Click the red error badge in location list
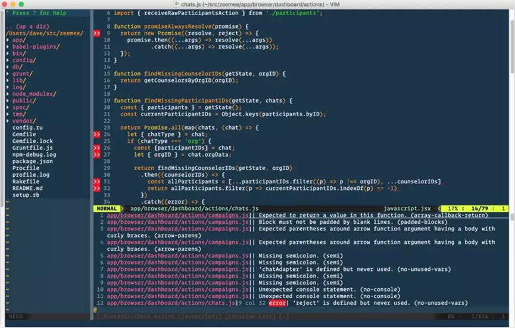The width and height of the screenshot is (515, 328). [277, 303]
